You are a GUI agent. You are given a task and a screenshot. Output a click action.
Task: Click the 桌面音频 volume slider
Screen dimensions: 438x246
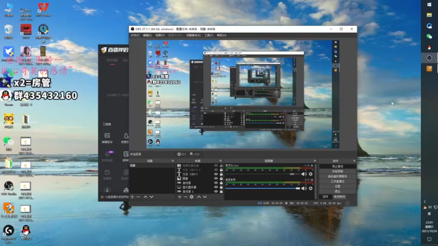click(x=263, y=188)
